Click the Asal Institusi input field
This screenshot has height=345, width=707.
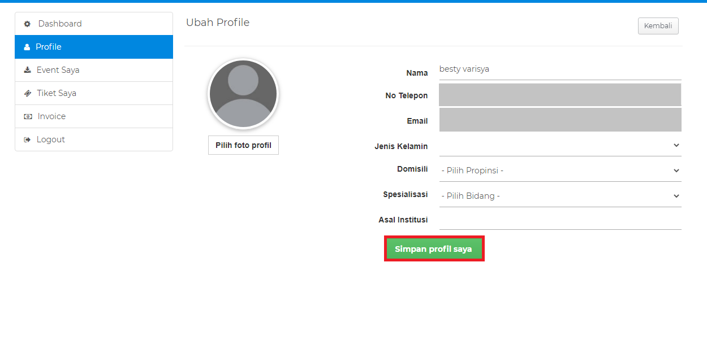point(559,220)
